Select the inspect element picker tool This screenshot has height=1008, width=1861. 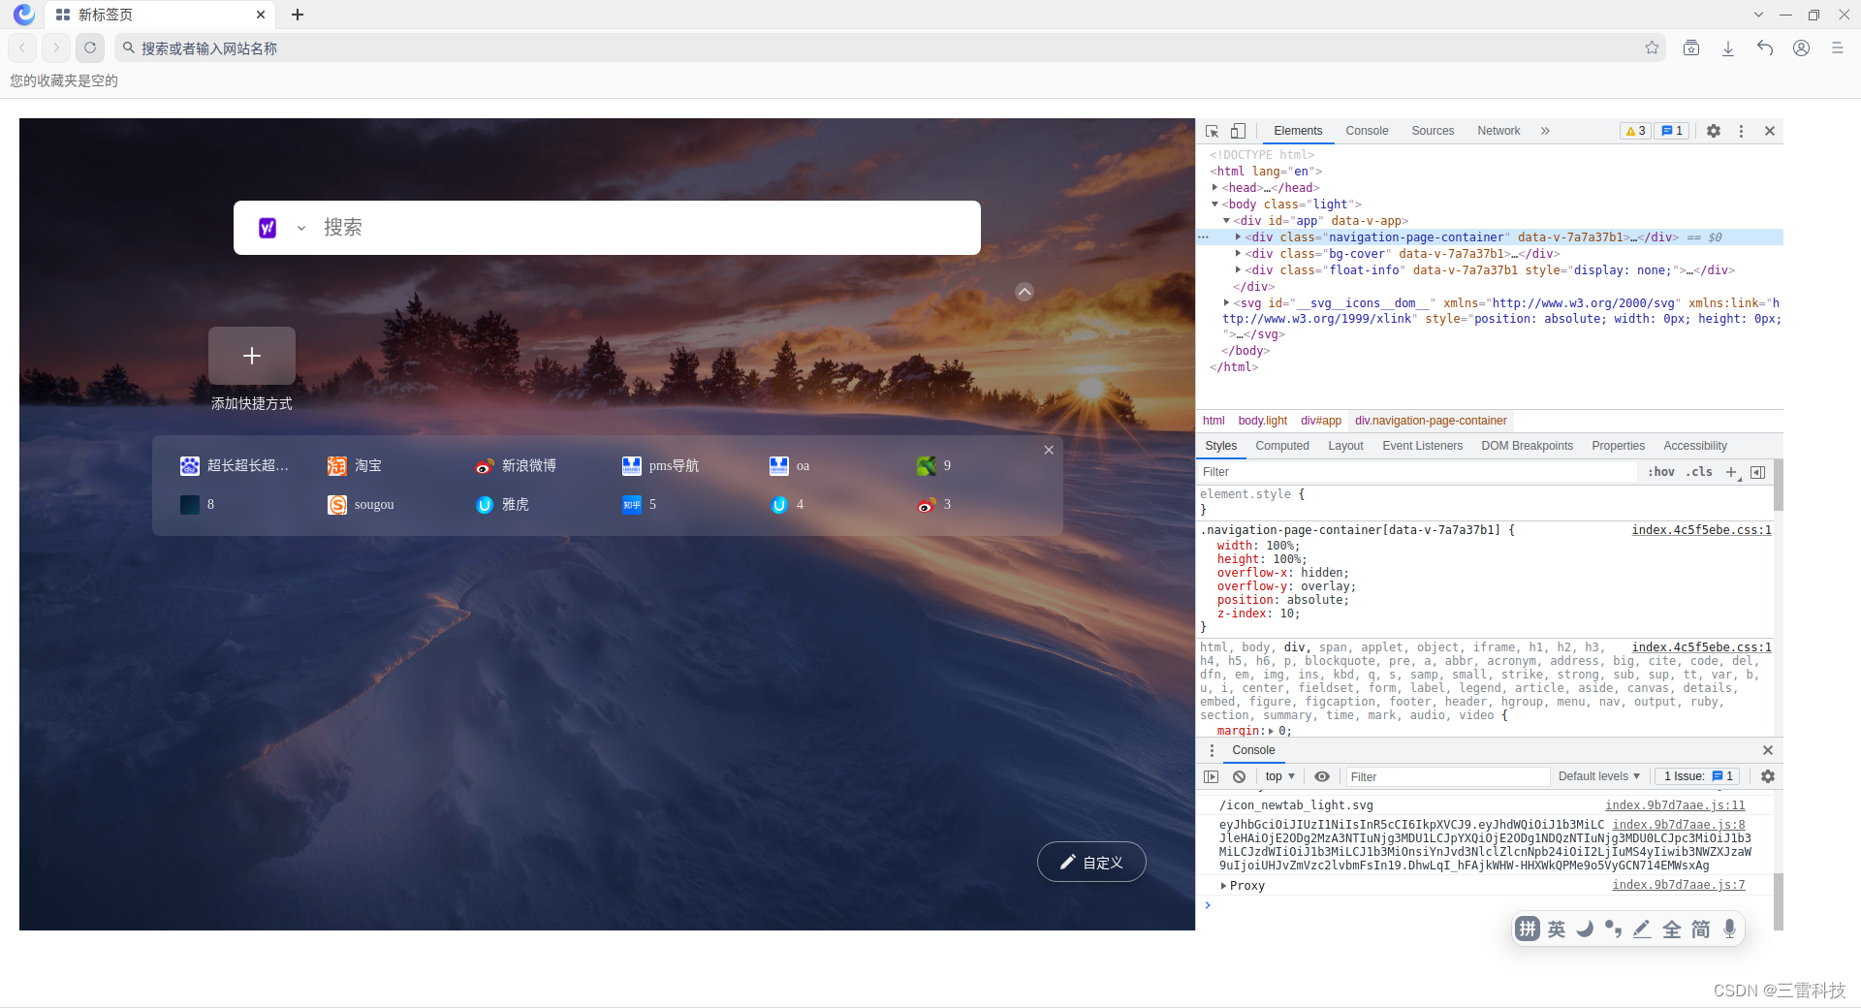(x=1210, y=131)
